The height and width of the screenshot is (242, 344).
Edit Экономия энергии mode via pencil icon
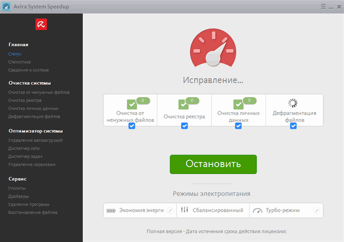point(170,211)
